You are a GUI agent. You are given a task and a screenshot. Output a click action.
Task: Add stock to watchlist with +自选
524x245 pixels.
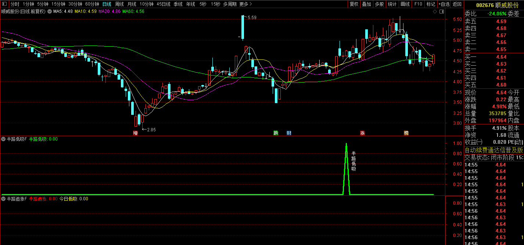click(444, 4)
